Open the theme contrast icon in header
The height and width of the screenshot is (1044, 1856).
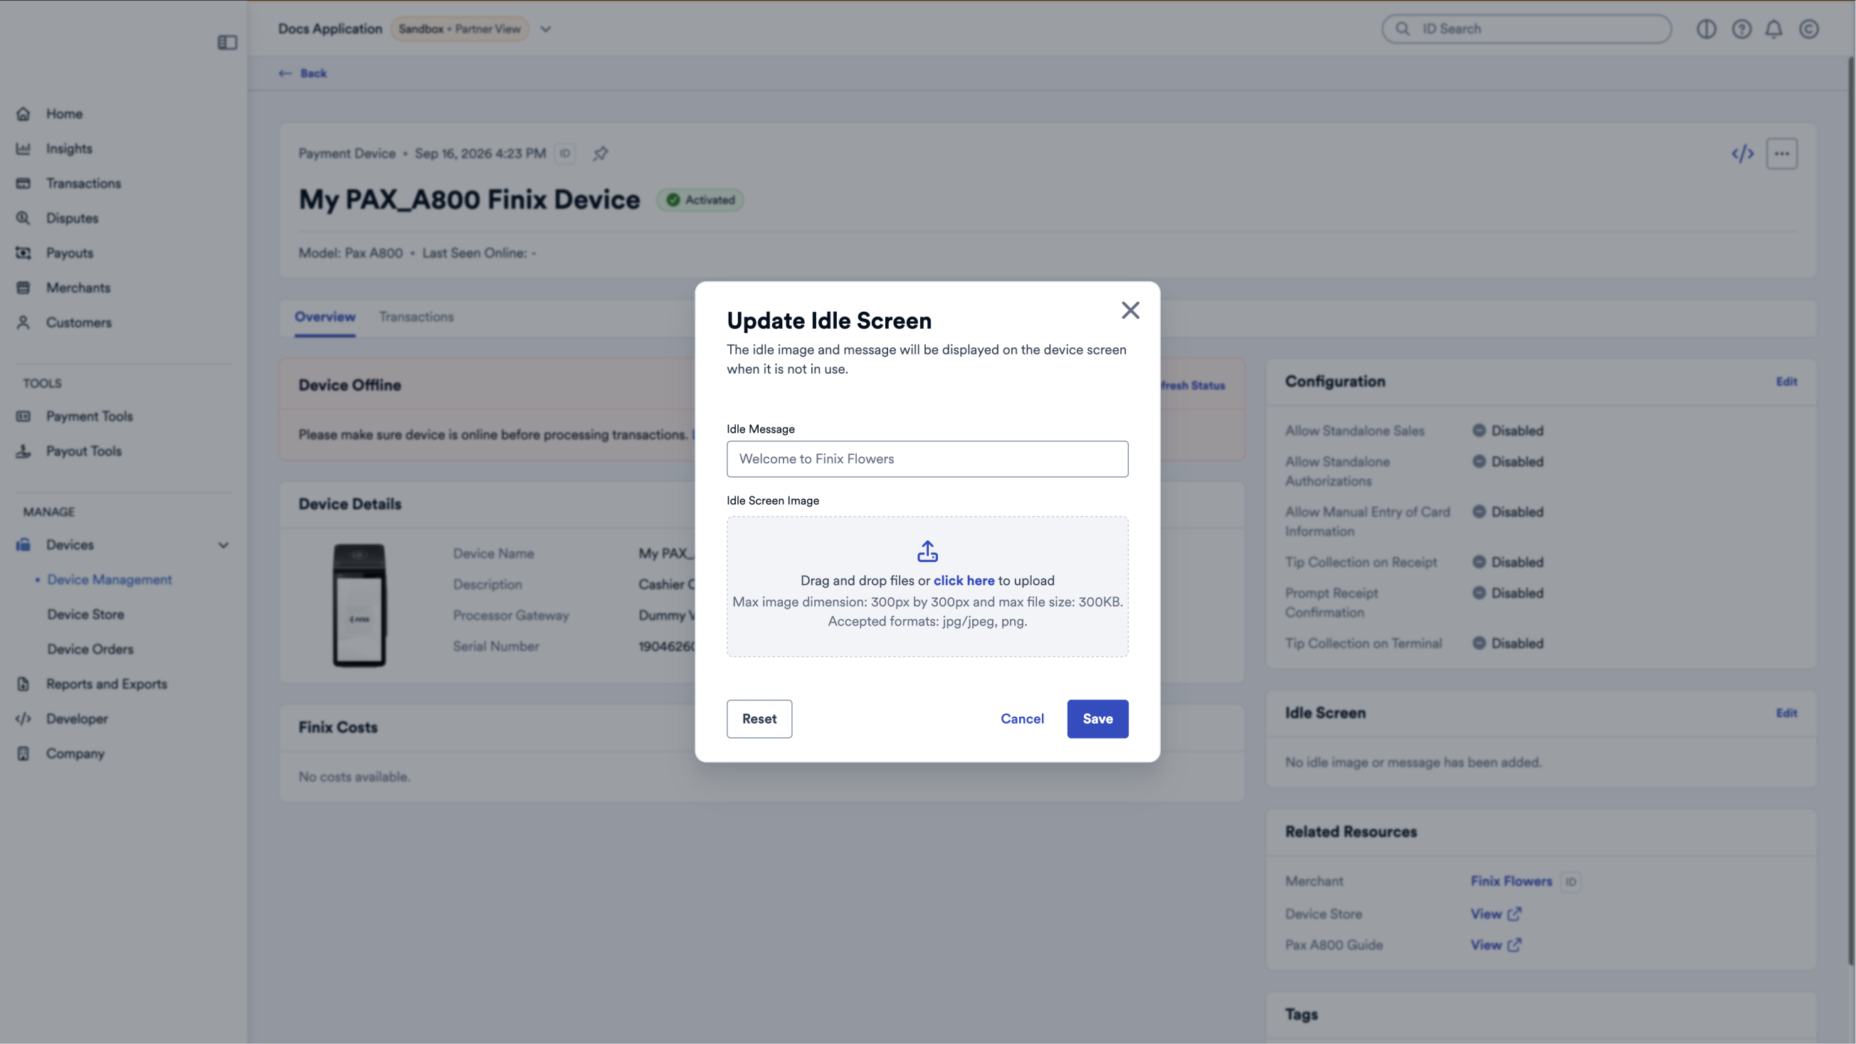[x=1705, y=28]
